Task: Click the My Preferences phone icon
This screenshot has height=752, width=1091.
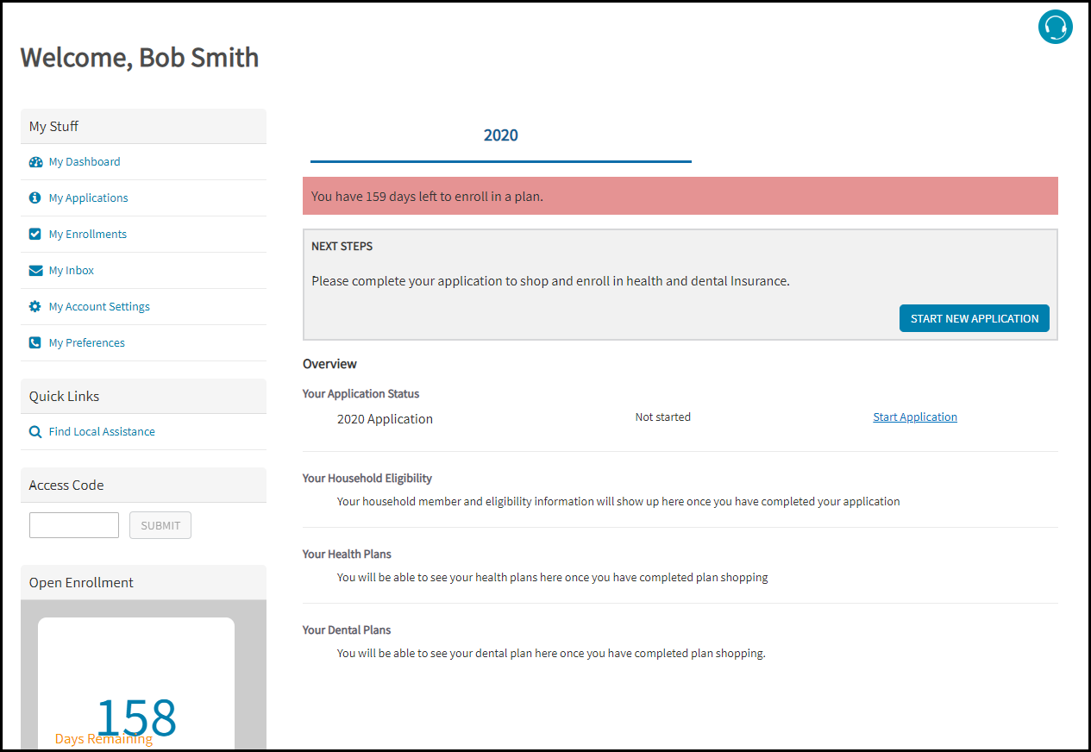Action: [x=35, y=342]
